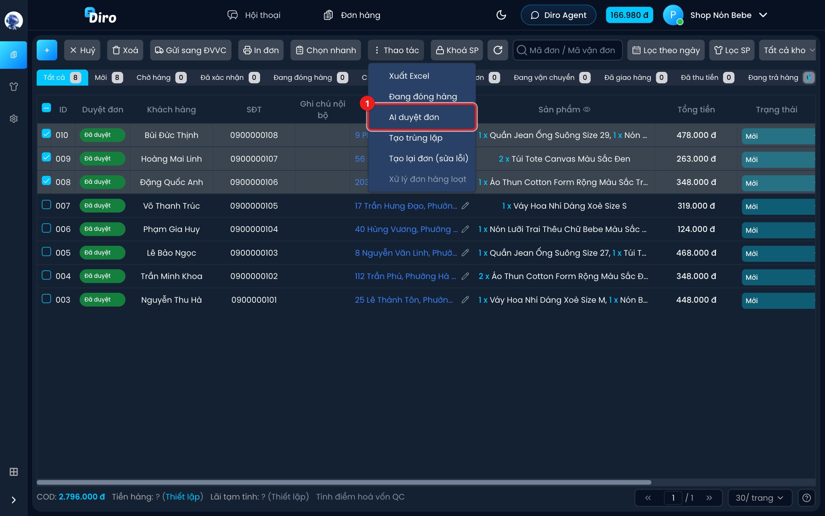Edit address pencil for order 007
Viewport: 825px width, 516px height.
[465, 206]
